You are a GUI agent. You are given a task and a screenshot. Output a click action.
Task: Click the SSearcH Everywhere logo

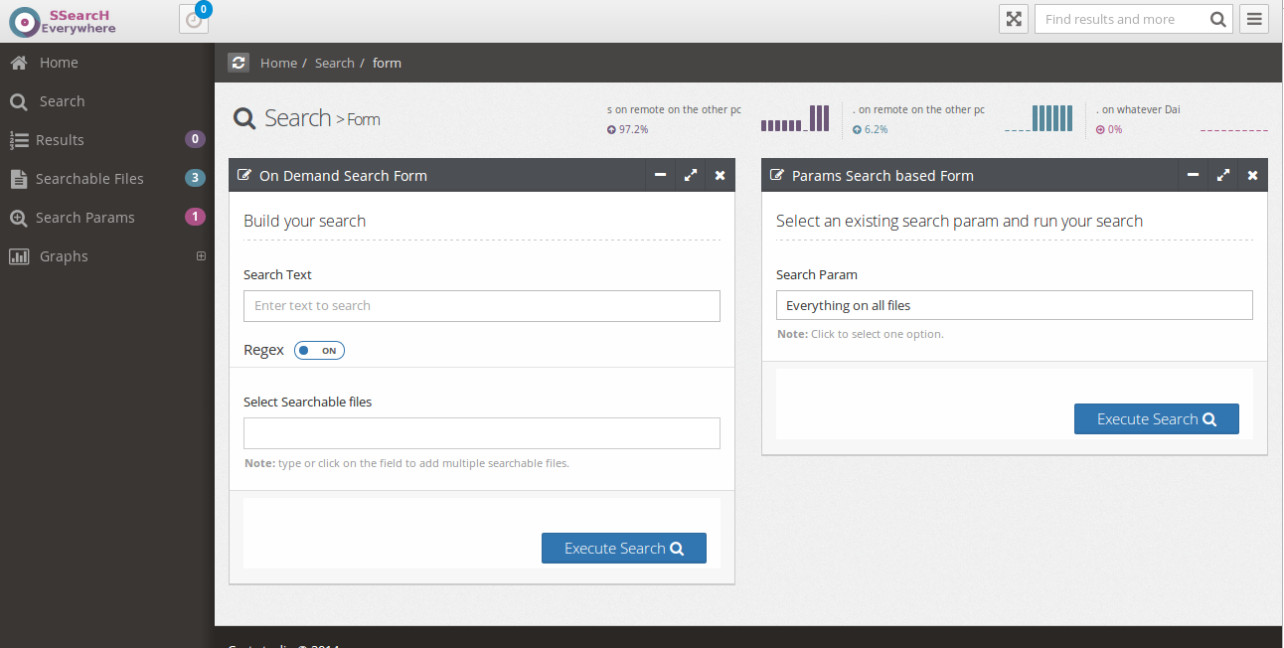click(62, 20)
